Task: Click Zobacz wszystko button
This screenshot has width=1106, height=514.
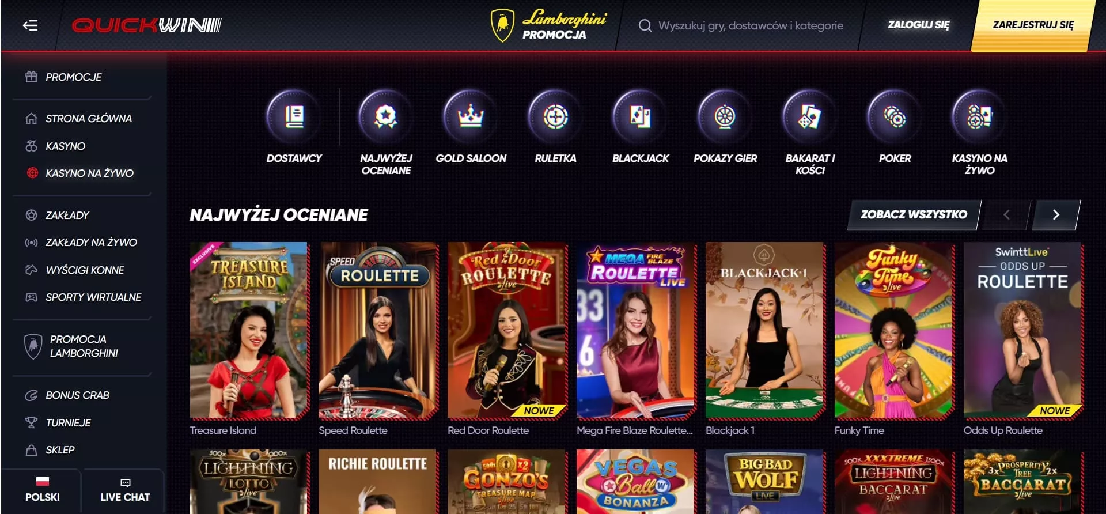Action: pos(914,215)
